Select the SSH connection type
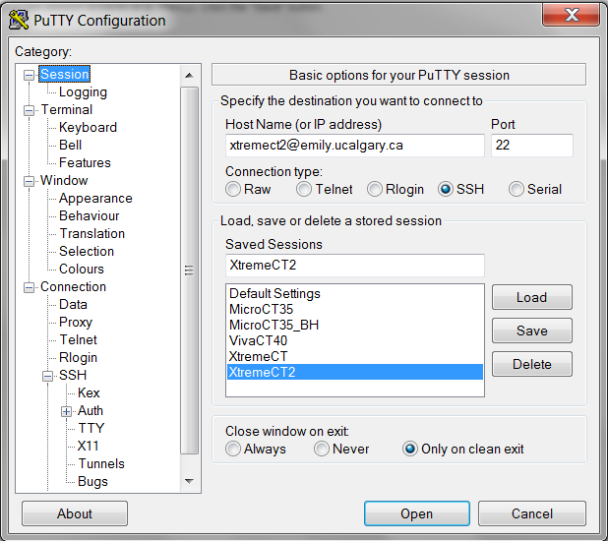Viewport: 608px width, 541px height. click(446, 189)
